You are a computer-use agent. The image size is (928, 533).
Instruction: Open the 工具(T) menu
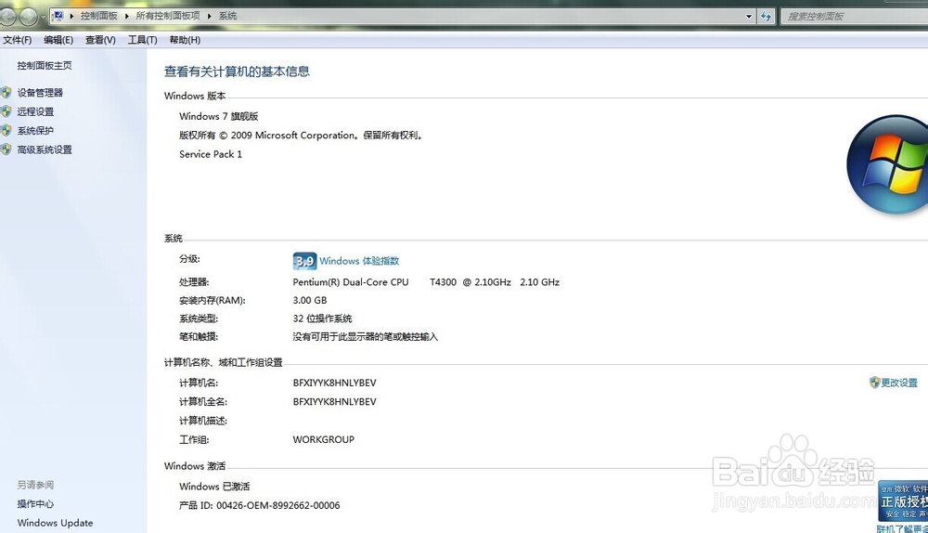click(x=143, y=40)
